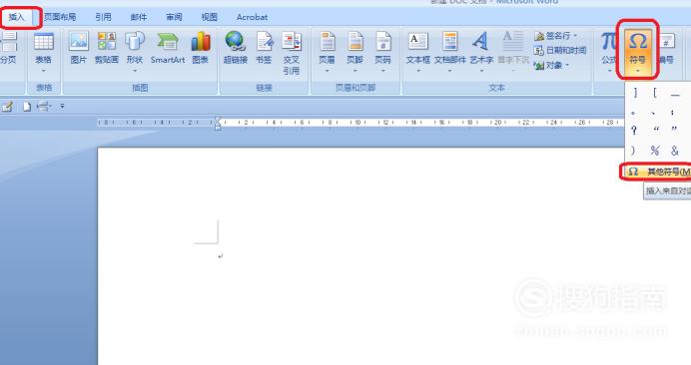Insert the opening quotation mark symbol
Image resolution: width=691 pixels, height=365 pixels.
point(656,130)
